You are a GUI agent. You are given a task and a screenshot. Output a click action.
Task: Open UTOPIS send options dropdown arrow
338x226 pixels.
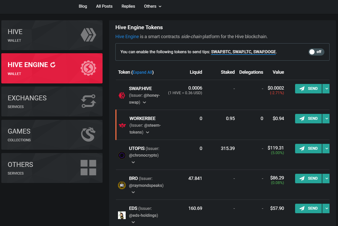pos(326,148)
